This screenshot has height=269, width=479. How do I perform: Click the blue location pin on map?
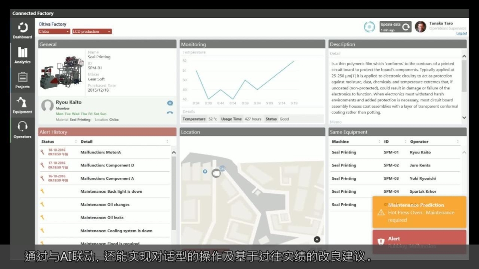(205, 171)
